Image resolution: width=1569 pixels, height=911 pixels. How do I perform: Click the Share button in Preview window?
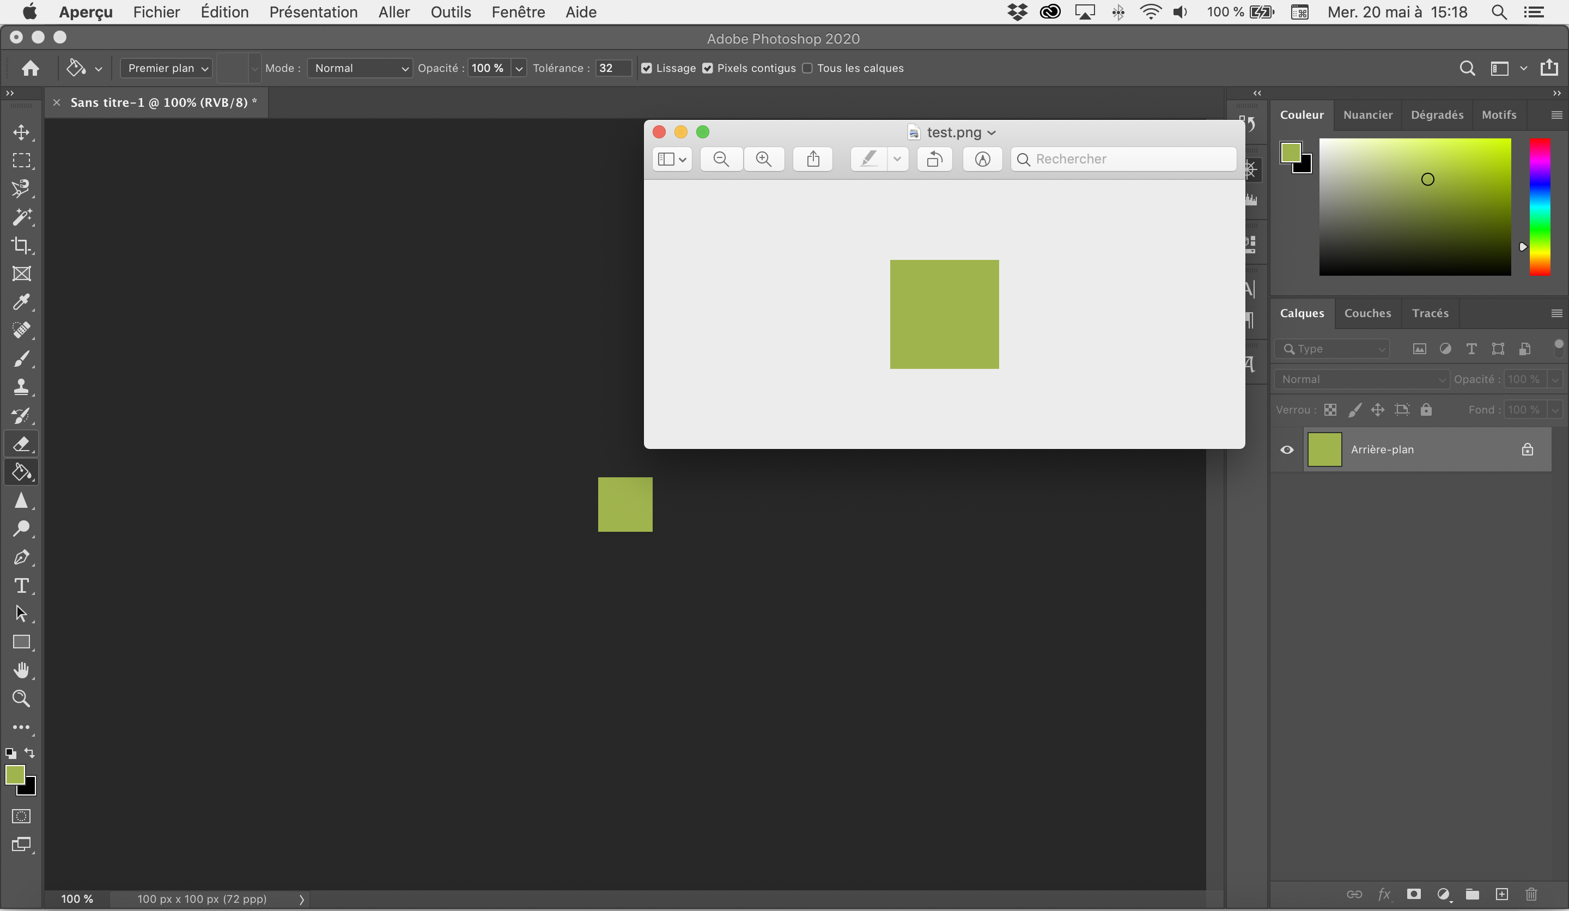(812, 159)
